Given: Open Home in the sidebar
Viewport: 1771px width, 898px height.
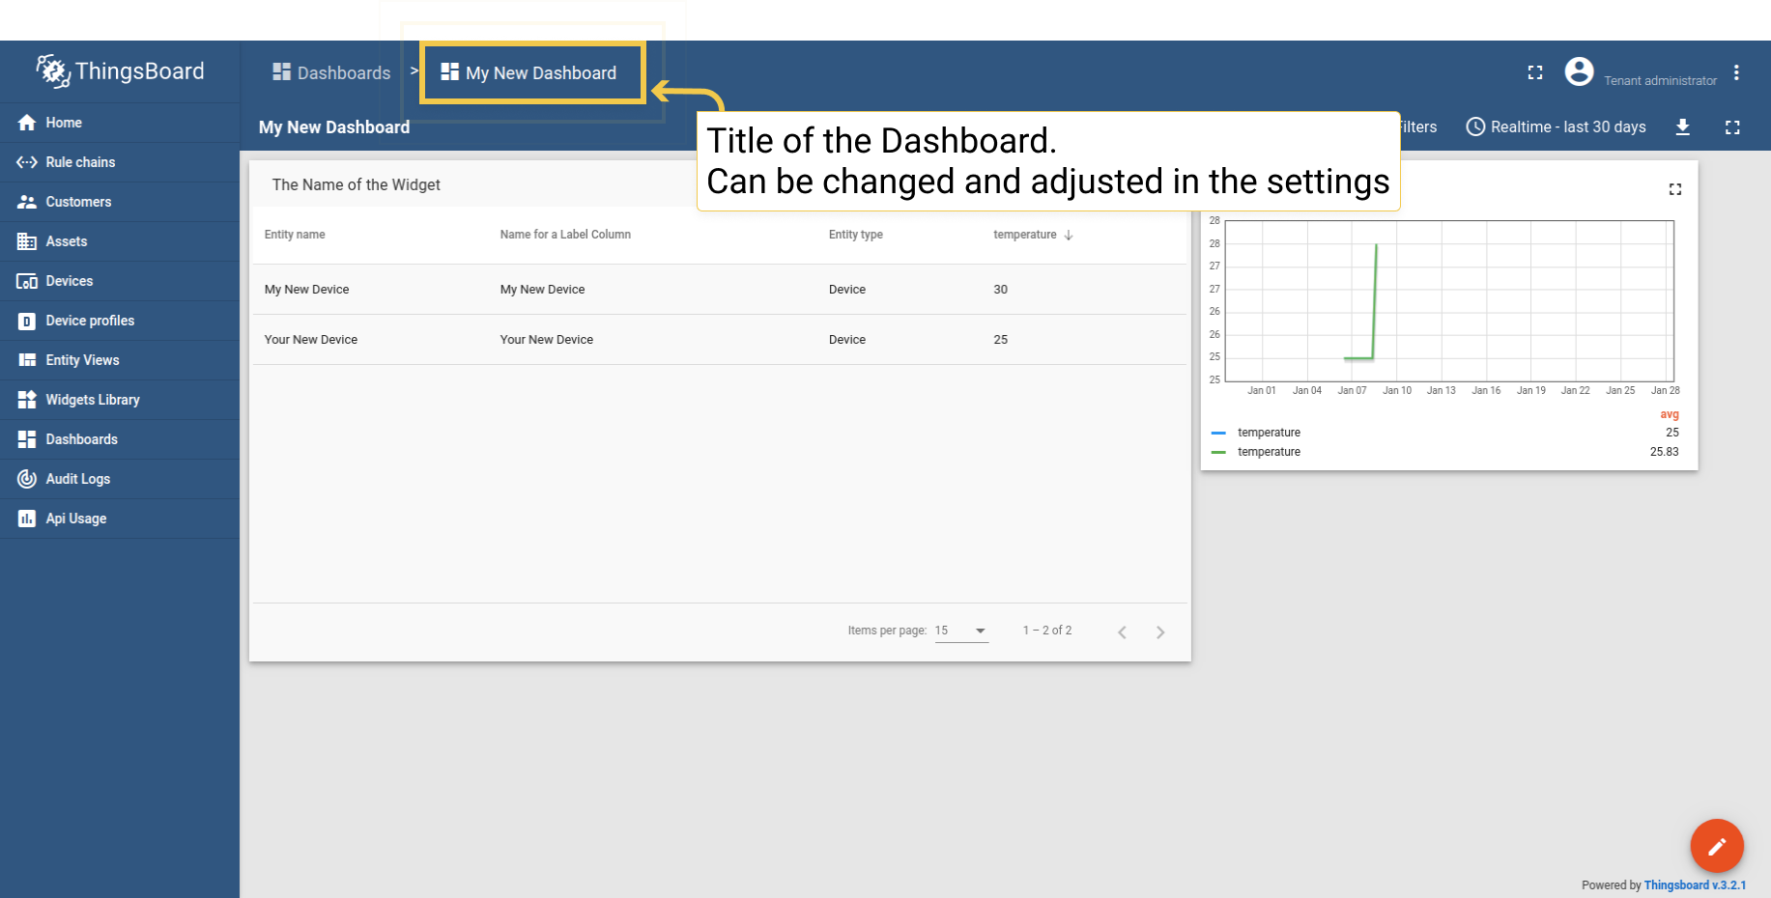Looking at the screenshot, I should pyautogui.click(x=120, y=123).
